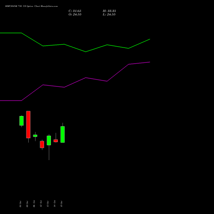This screenshot has height=214, width=214.
Task: Click the 05 Oct date label
Action: 27,204
